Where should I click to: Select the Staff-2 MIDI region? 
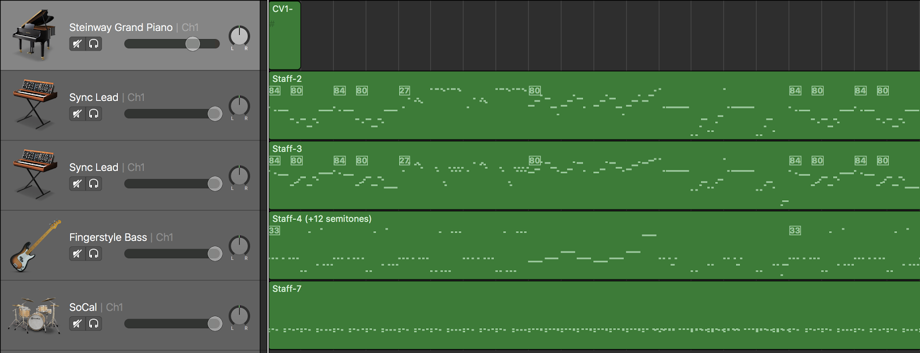pyautogui.click(x=595, y=106)
